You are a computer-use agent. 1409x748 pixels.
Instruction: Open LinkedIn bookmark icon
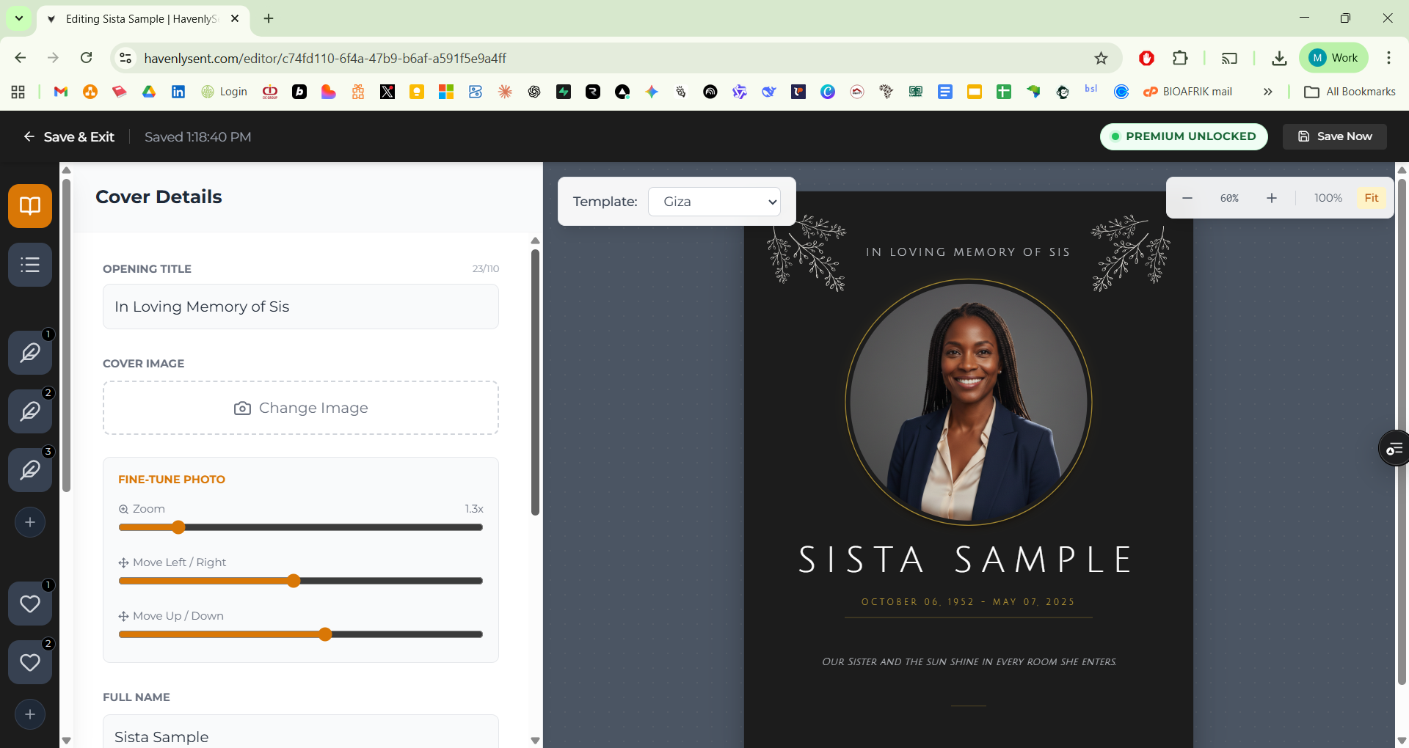(x=178, y=92)
